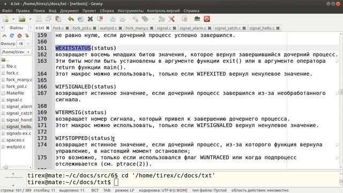
Task: Select the Файлы sidebar tab
Action: click(16, 28)
